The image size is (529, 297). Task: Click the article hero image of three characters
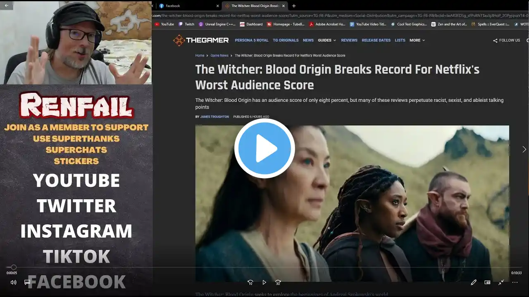tap(352, 204)
